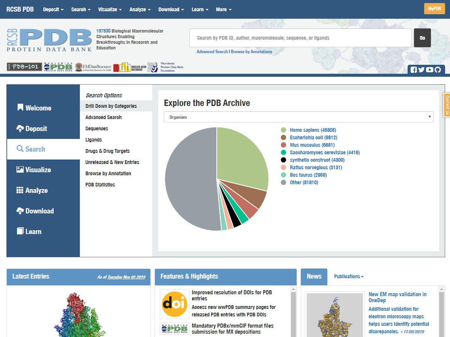
Task: Click the Go search button
Action: click(x=422, y=38)
